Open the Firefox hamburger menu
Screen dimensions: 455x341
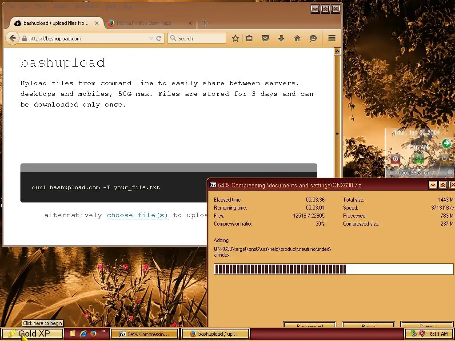pos(331,38)
